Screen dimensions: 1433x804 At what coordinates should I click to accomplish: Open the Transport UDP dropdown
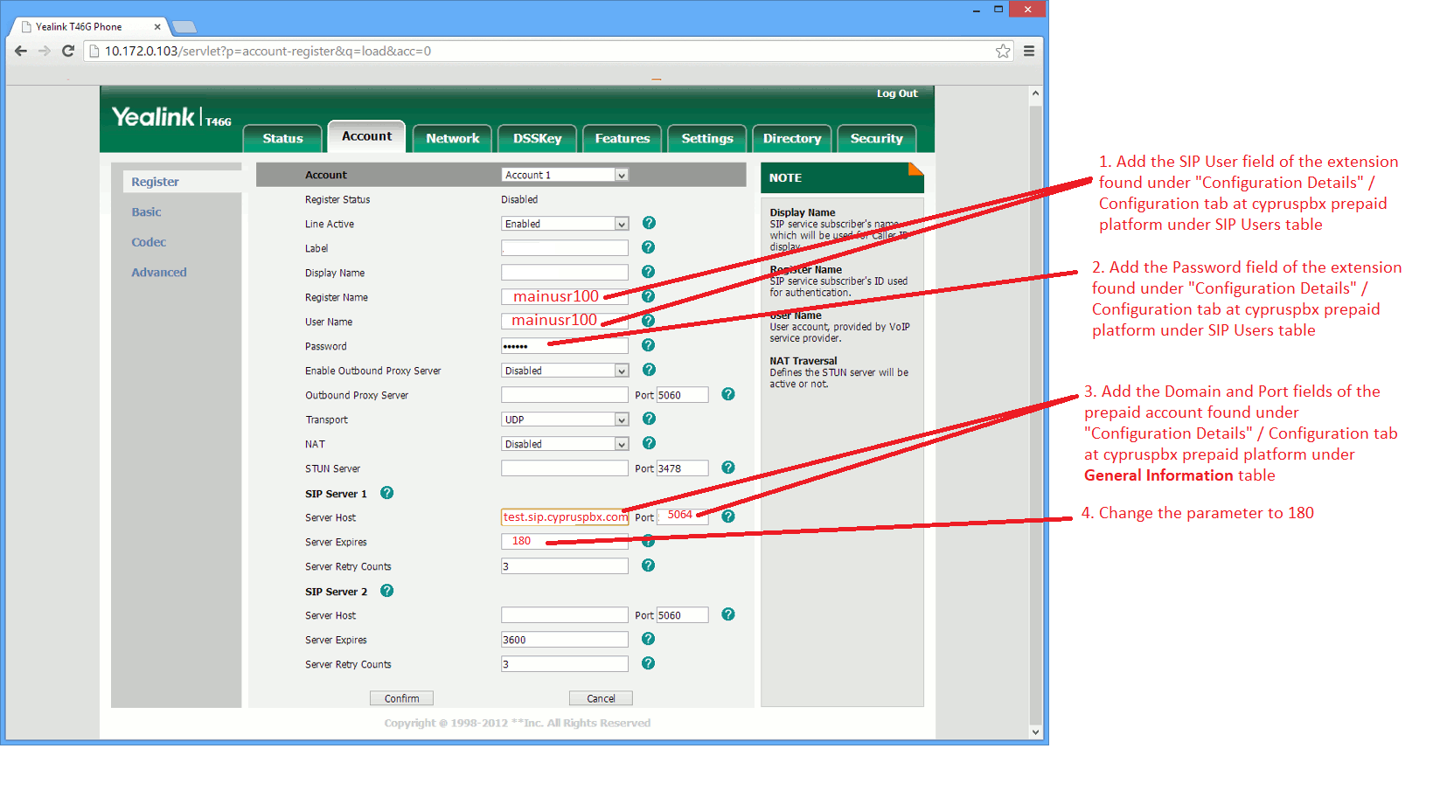tap(565, 419)
